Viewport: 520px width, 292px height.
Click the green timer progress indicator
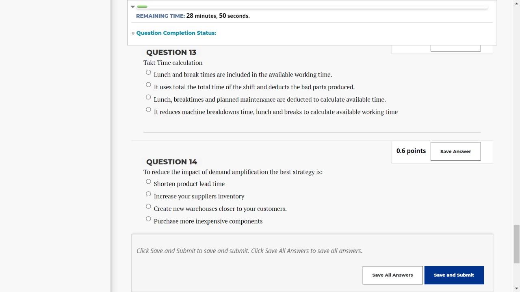142,7
